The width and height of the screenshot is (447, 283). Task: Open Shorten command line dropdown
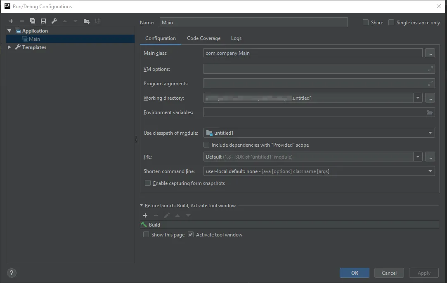[x=430, y=171]
